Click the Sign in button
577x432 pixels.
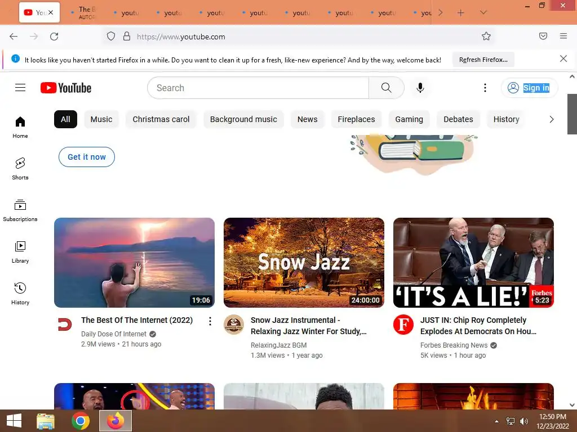click(529, 87)
